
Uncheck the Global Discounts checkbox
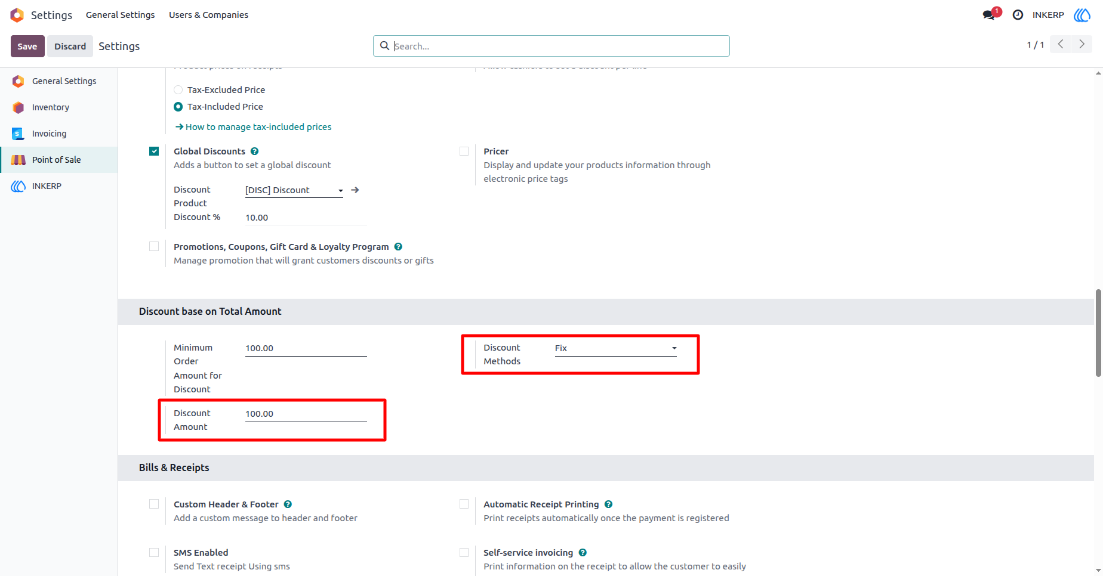[x=154, y=151]
